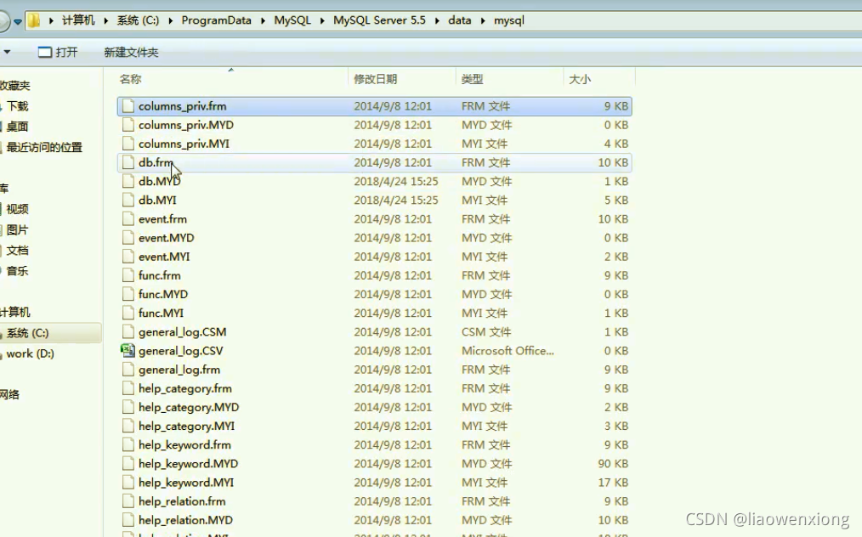Sort by 名称 column header
Viewport: 862px width, 537px height.
click(x=131, y=79)
